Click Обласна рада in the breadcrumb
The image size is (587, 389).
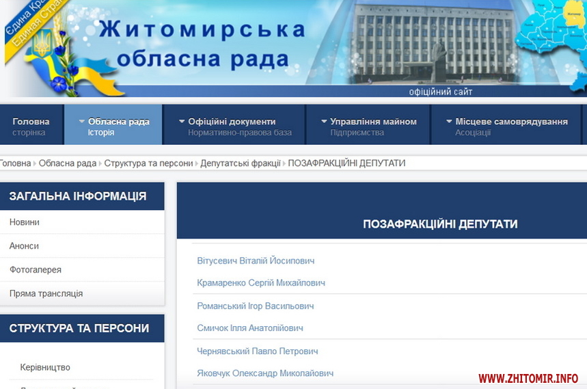tap(68, 163)
